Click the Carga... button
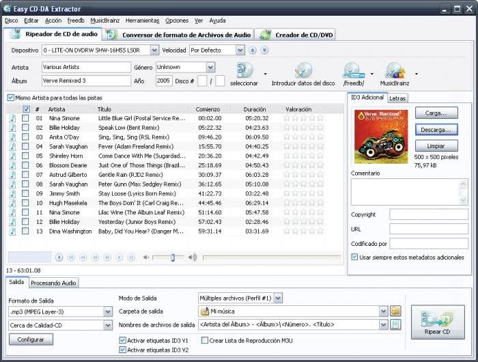Screen dimensions: 478x362 click(436, 113)
